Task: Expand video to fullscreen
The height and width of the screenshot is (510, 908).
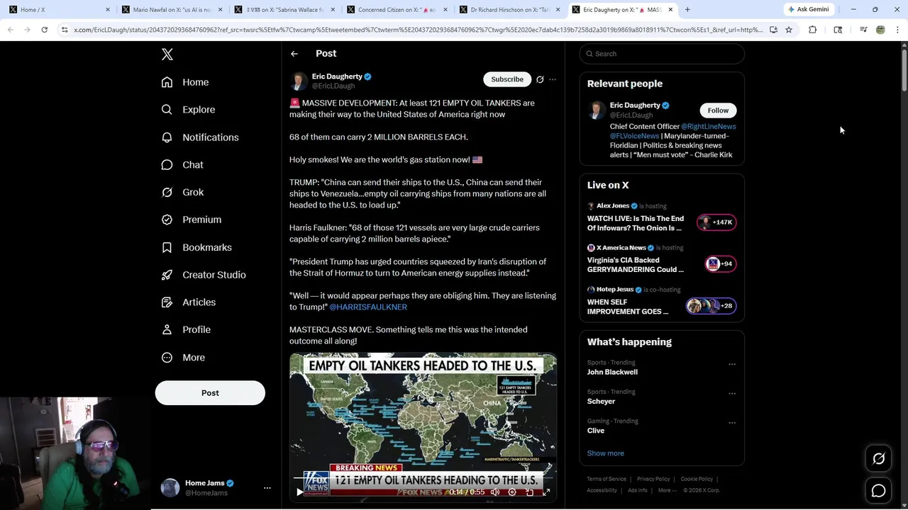Action: pos(546,492)
